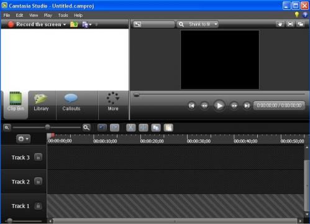Select the Track 2 label

21,182
